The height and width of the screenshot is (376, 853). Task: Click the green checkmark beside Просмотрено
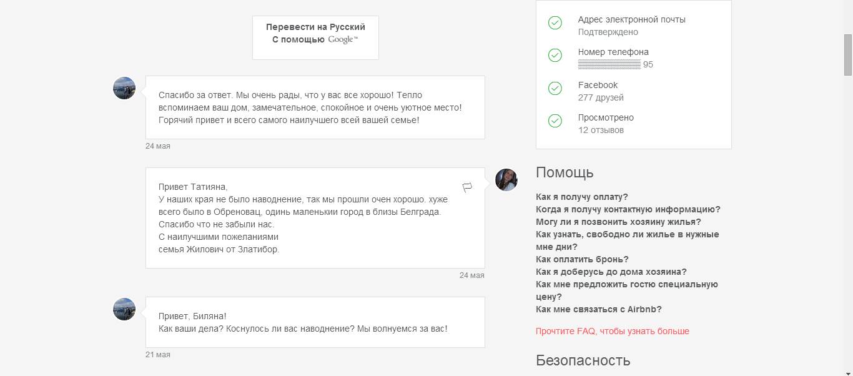(555, 121)
